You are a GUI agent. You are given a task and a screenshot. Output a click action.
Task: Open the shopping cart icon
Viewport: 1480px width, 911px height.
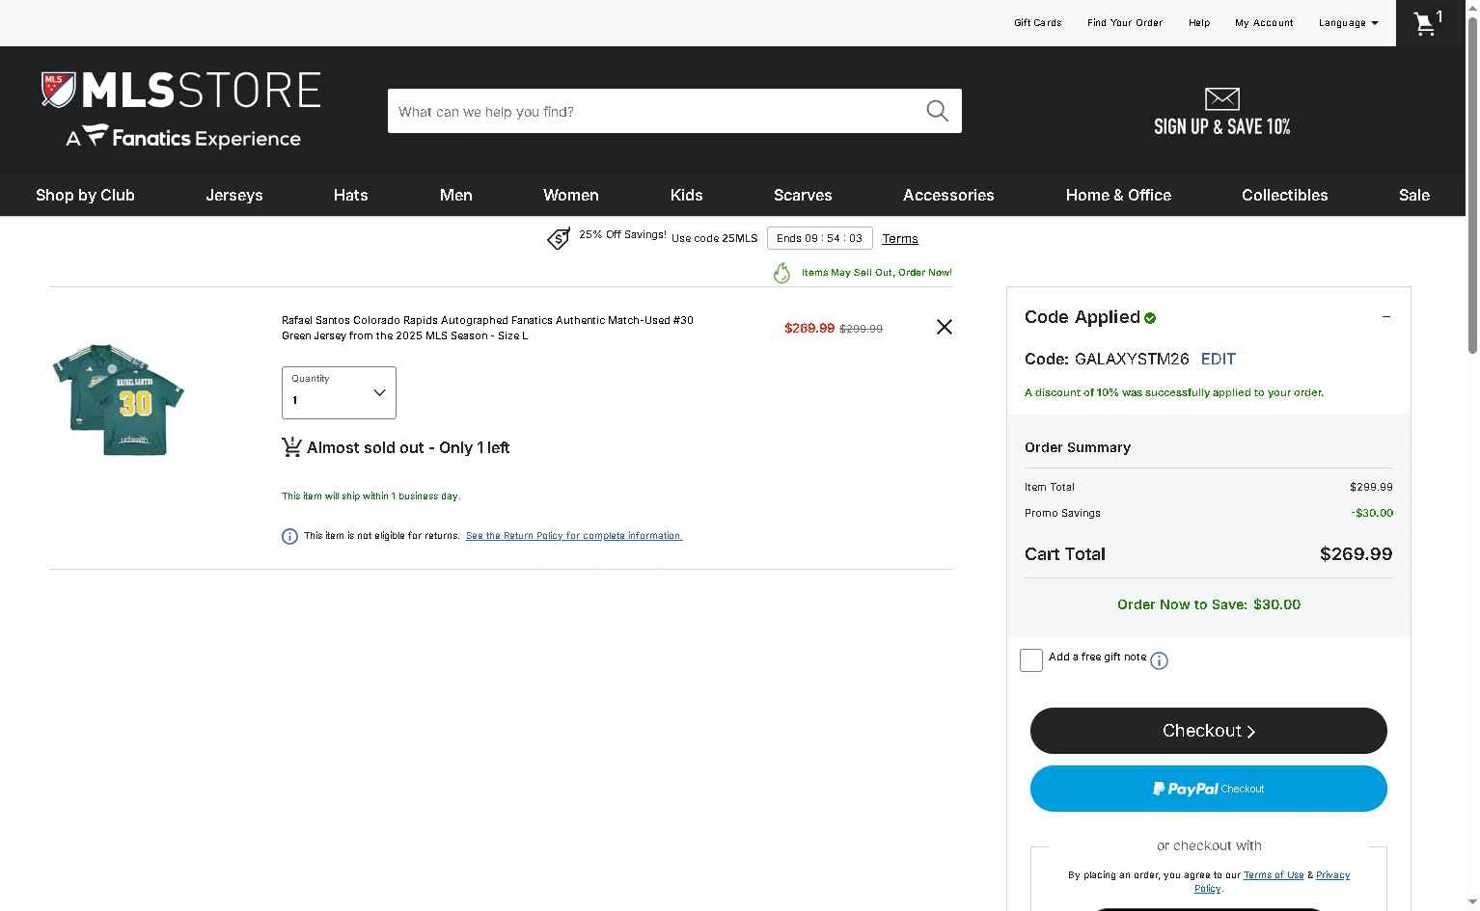(1428, 23)
